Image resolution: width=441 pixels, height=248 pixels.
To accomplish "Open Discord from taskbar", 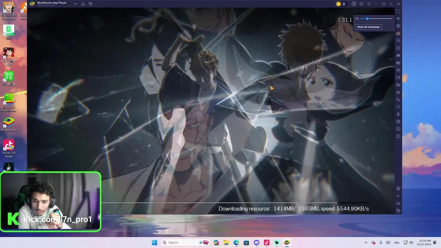I will click(256, 242).
